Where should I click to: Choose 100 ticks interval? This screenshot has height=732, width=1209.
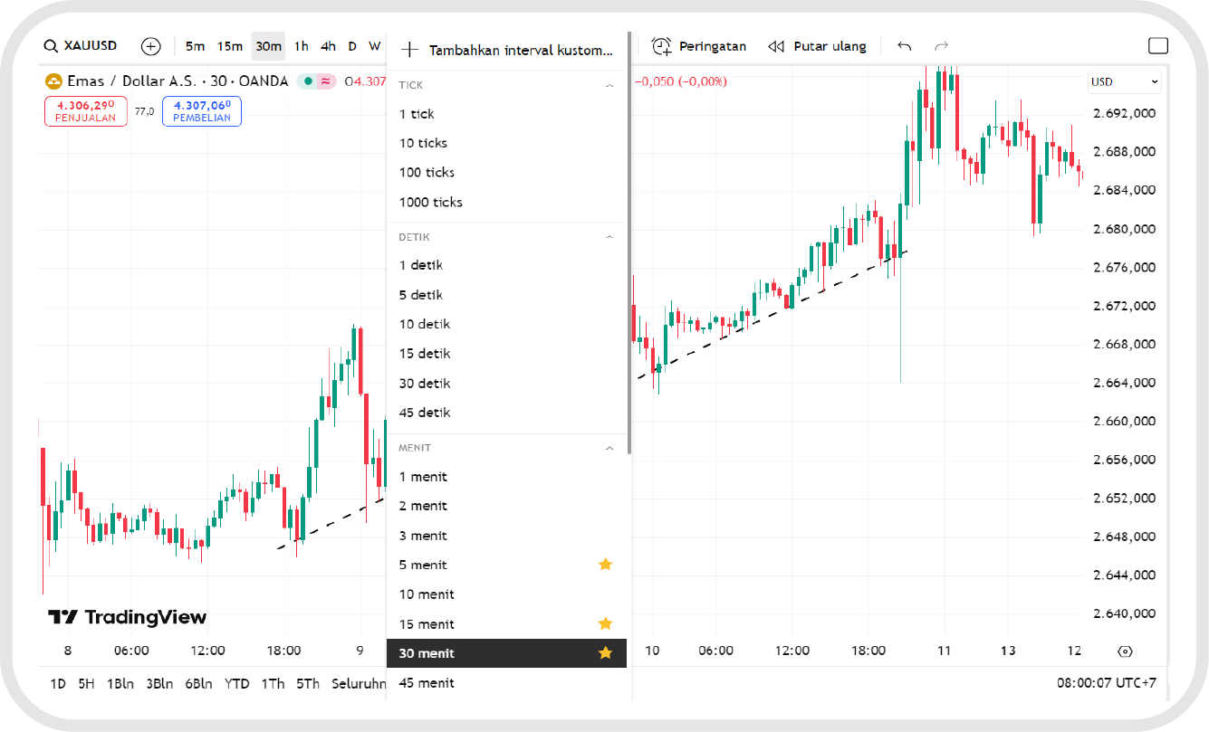pos(427,173)
